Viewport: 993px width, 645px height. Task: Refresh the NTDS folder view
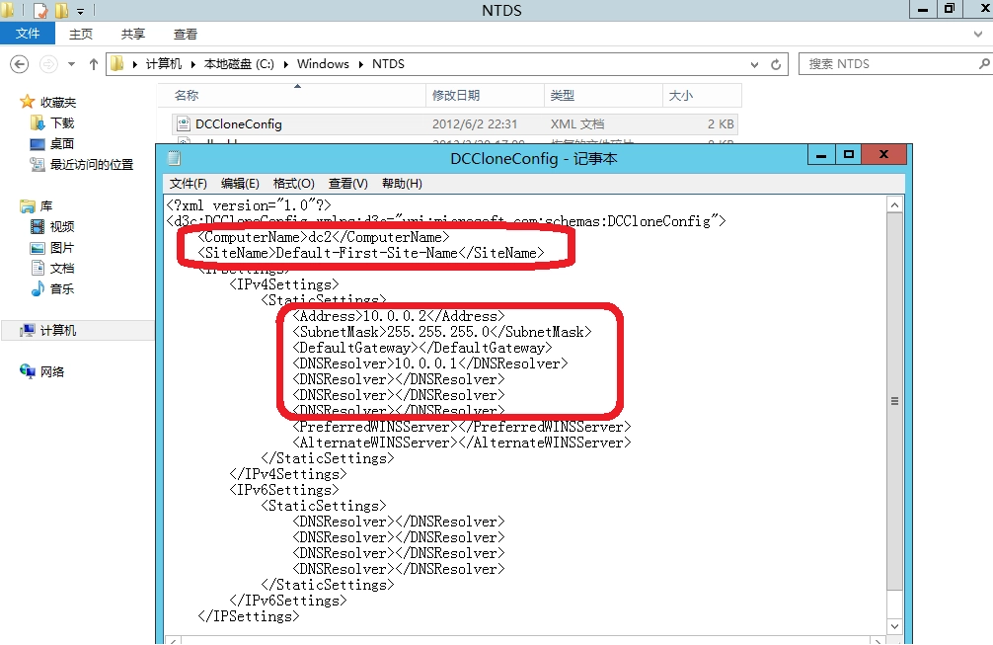pyautogui.click(x=777, y=64)
